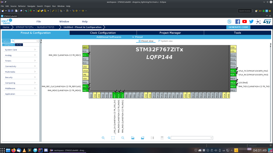
Task: Click the volume icon in system tray
Action: click(x=216, y=150)
